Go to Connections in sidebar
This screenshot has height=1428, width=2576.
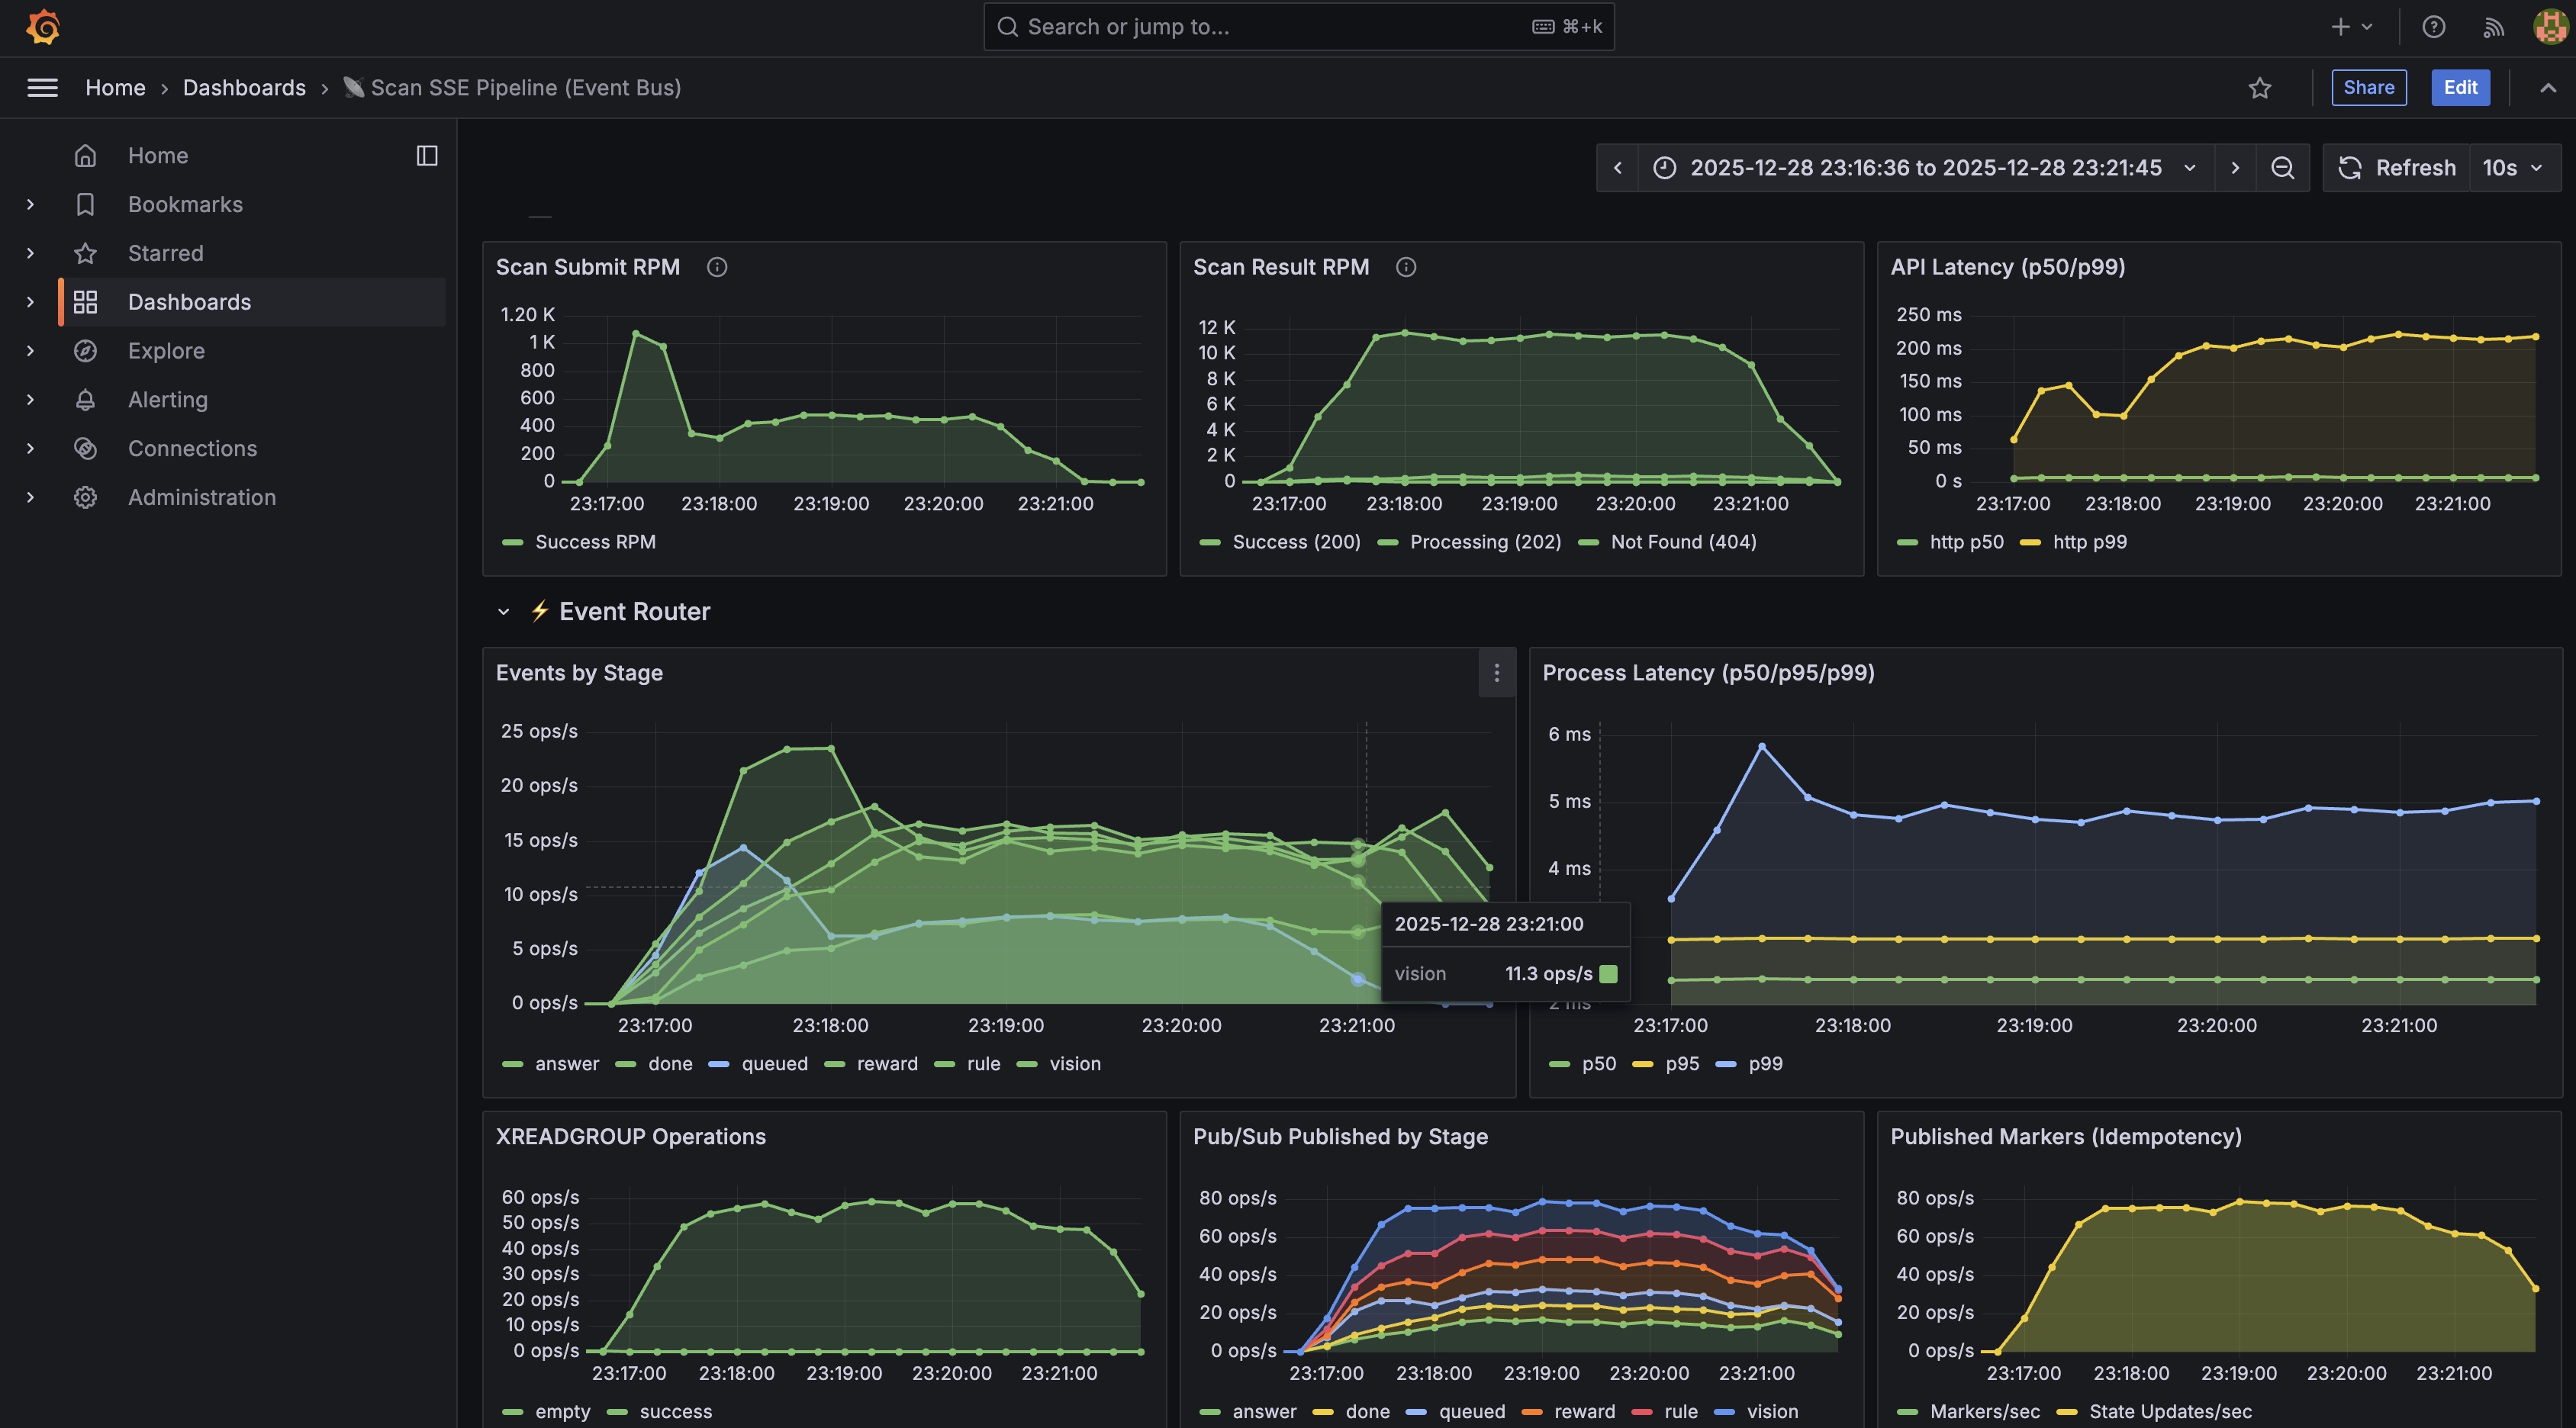click(192, 448)
